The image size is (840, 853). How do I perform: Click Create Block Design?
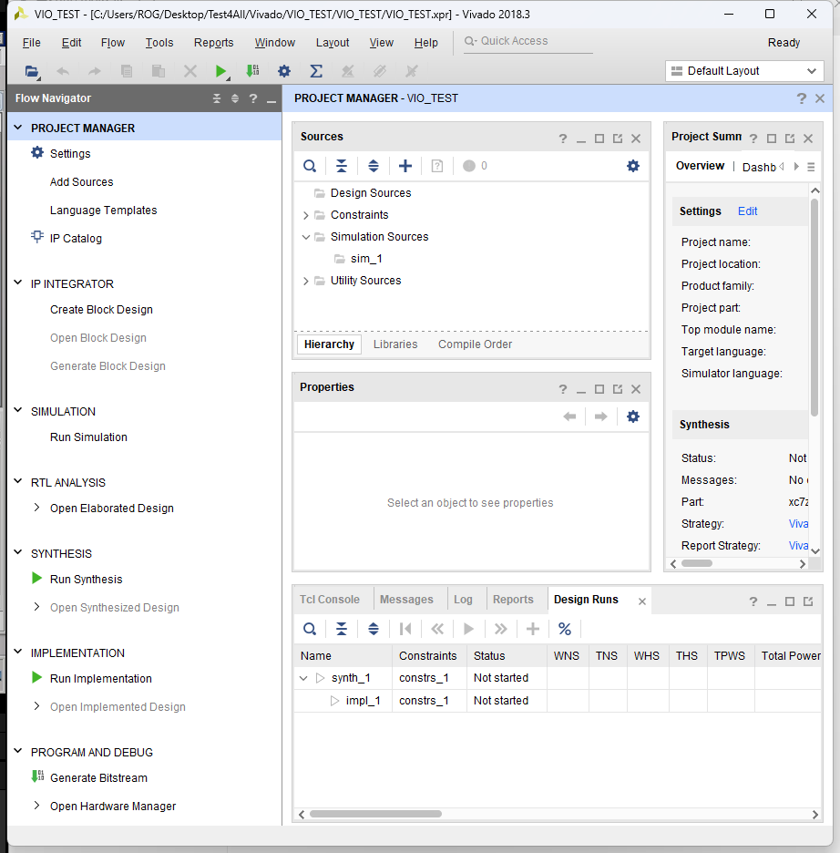tap(101, 310)
